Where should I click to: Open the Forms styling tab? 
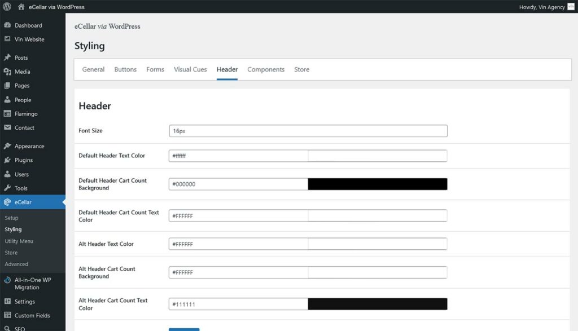click(x=155, y=69)
